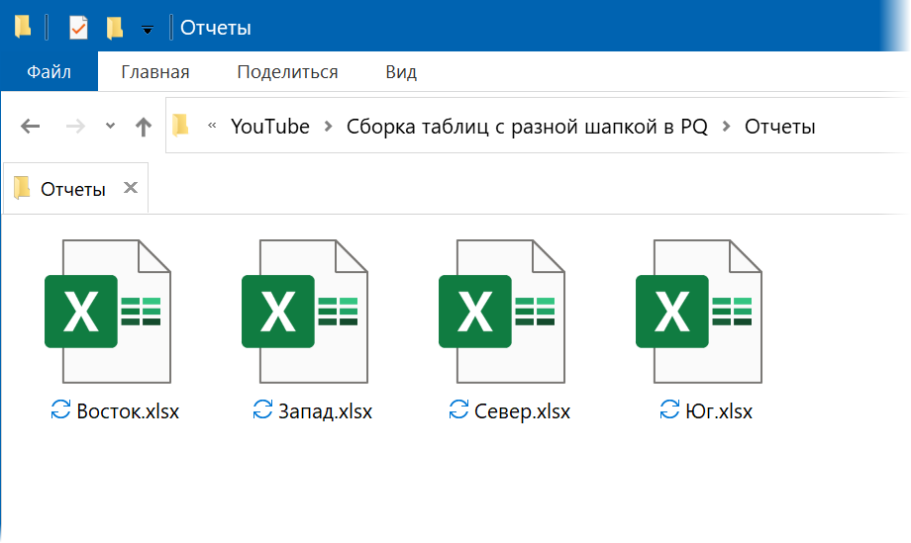
Task: Click the Юг.xlsx file name
Action: (x=719, y=411)
